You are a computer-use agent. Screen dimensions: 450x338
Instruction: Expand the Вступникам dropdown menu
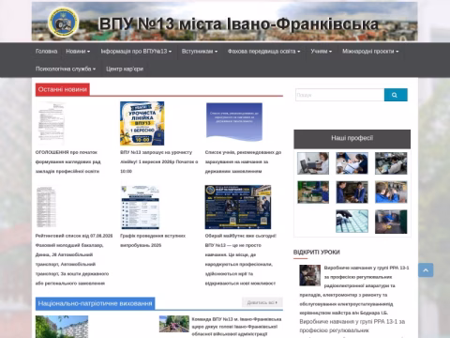pyautogui.click(x=200, y=52)
